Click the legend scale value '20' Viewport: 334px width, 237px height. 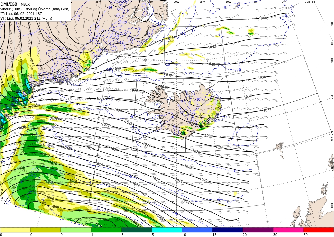245,235
